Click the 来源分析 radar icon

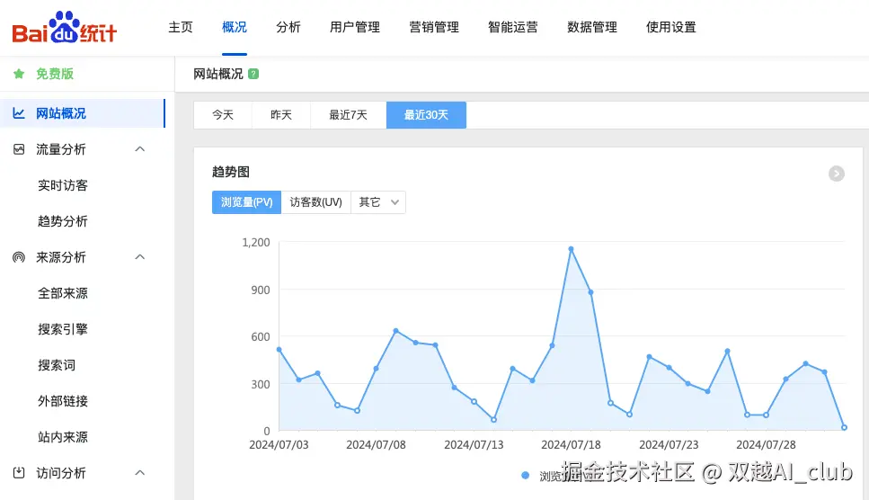pyautogui.click(x=19, y=257)
